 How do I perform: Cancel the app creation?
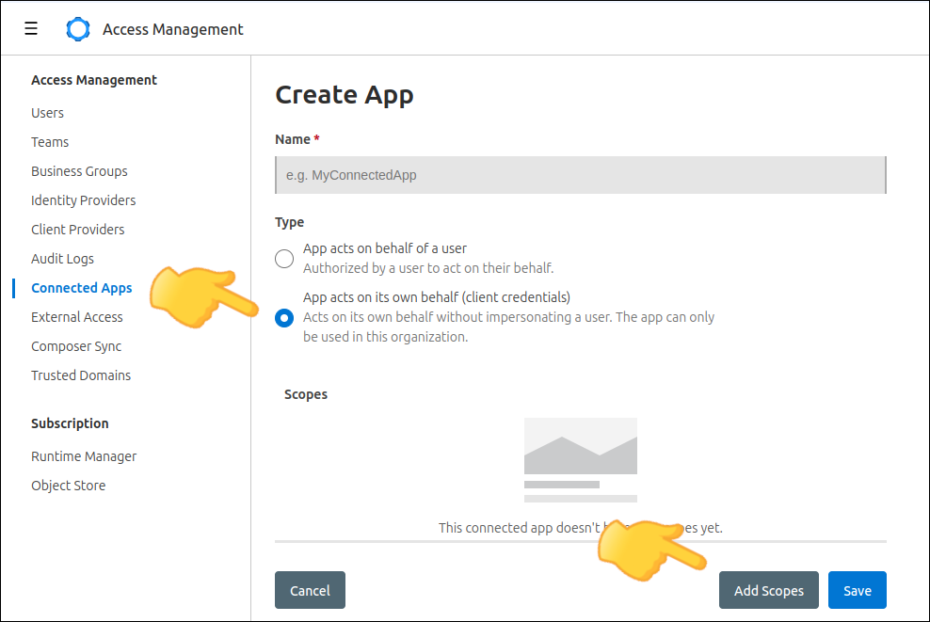310,591
